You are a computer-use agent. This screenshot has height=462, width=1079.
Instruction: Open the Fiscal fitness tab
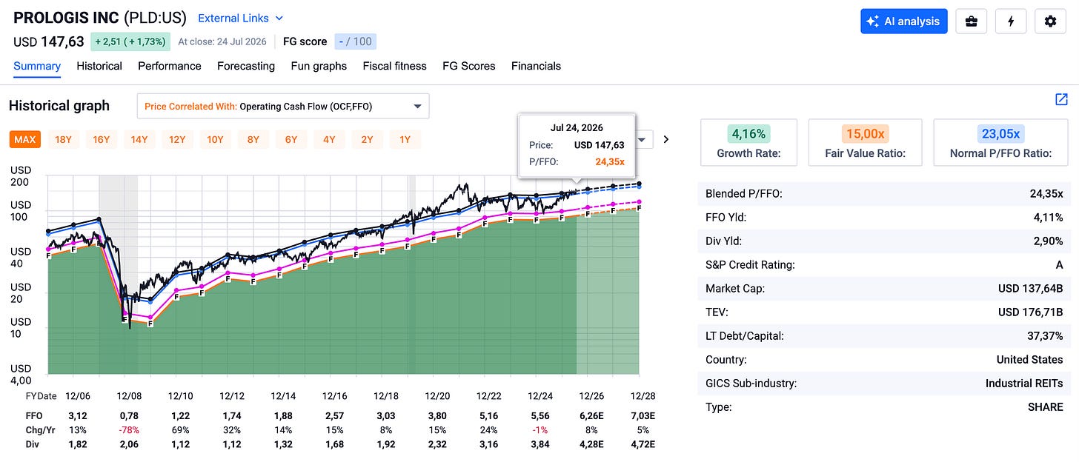395,66
